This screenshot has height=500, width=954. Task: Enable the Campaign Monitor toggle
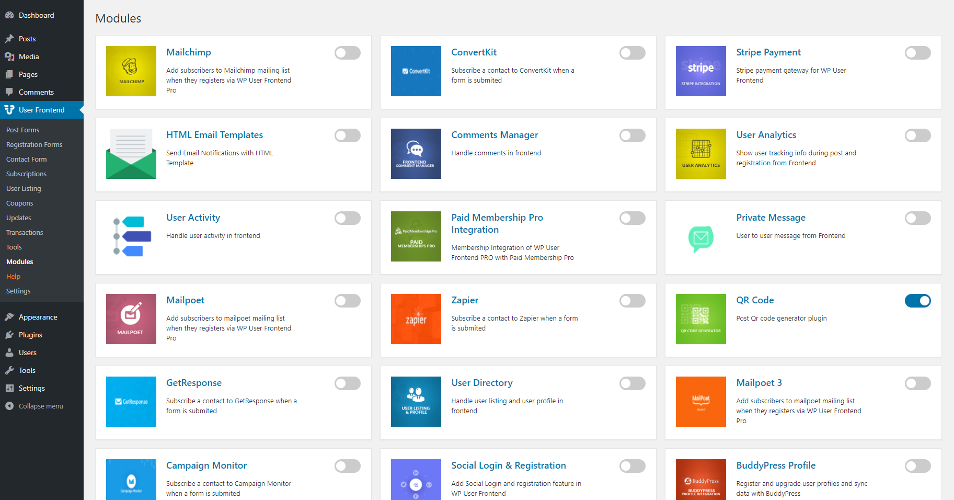click(x=348, y=466)
